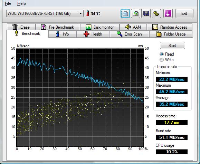Click the purple down-arrow minimize-to-tray icon
The image size is (200, 164).
(168, 13)
